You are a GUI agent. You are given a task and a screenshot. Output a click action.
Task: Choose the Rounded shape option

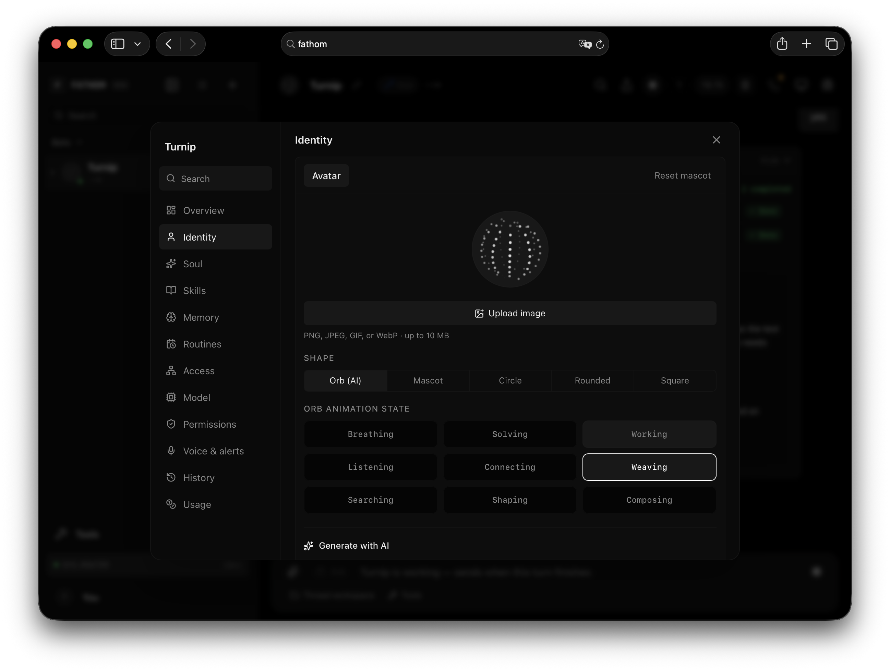pos(592,380)
